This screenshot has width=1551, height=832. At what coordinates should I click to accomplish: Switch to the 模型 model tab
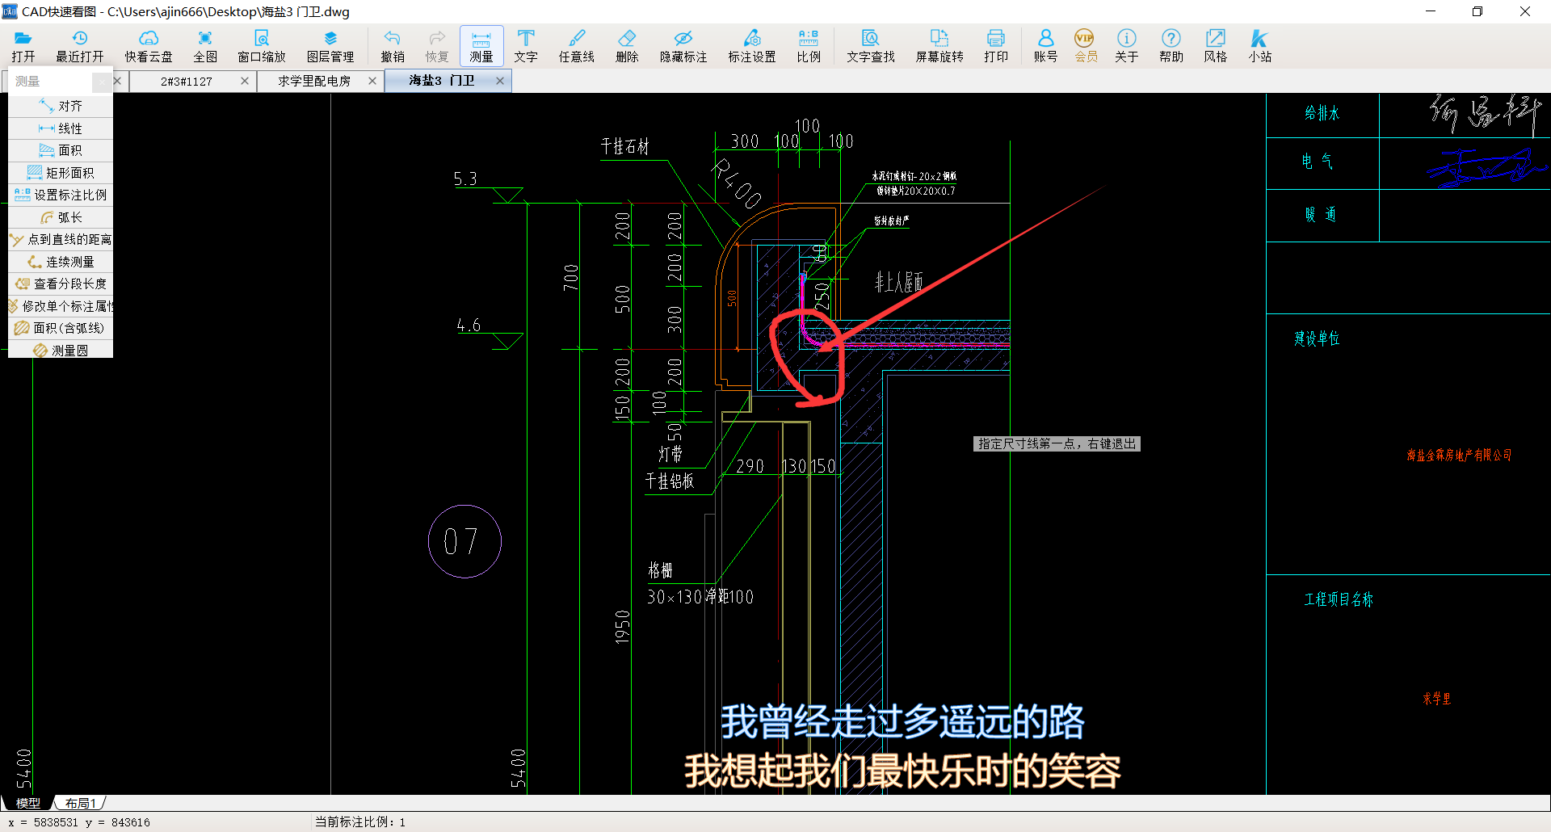click(28, 803)
